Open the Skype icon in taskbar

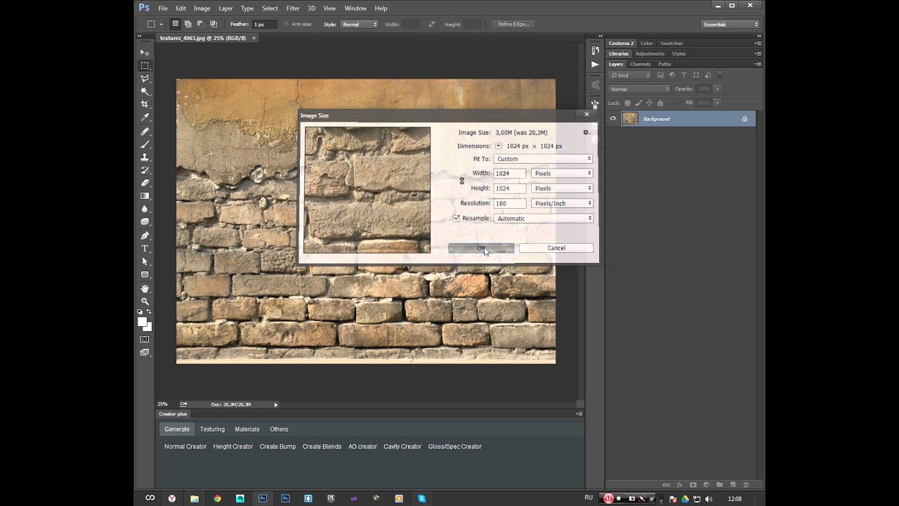[421, 498]
